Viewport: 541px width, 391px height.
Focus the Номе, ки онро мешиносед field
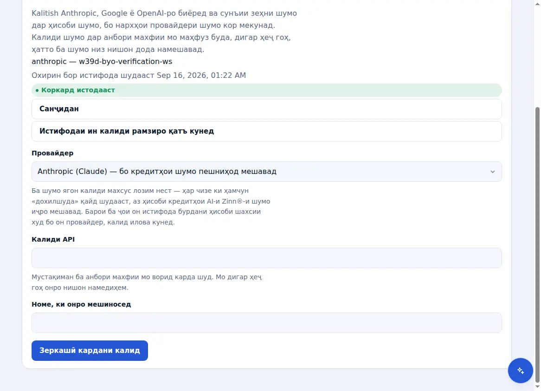(266, 323)
